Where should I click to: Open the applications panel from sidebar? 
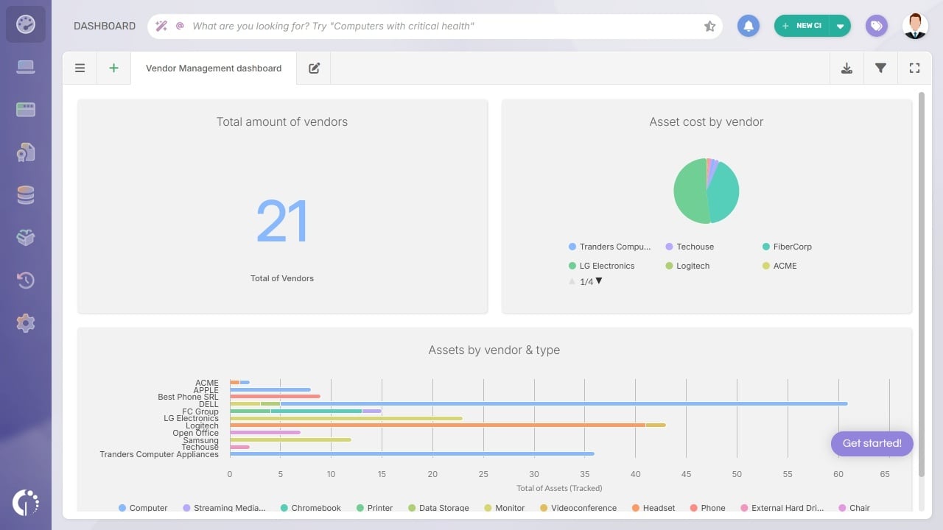pos(26,109)
